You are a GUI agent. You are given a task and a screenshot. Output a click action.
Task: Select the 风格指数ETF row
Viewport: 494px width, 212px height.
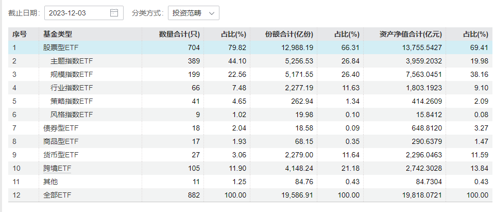coord(72,115)
